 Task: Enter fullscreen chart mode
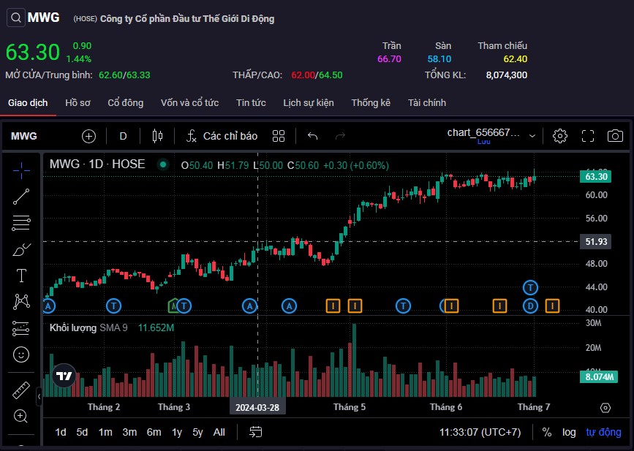588,136
